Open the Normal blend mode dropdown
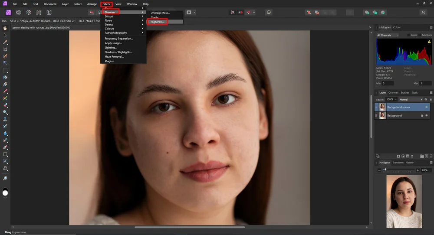The height and width of the screenshot is (235, 434). click(x=411, y=99)
